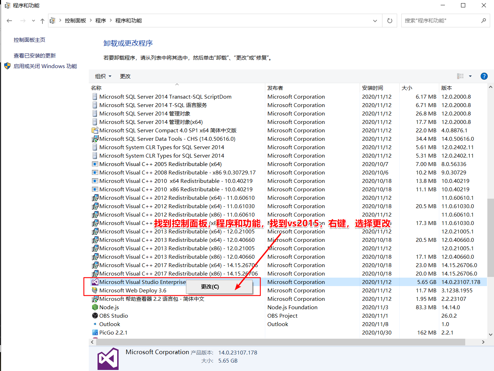The height and width of the screenshot is (371, 494).
Task: Click the Back navigation arrow
Action: 9,21
